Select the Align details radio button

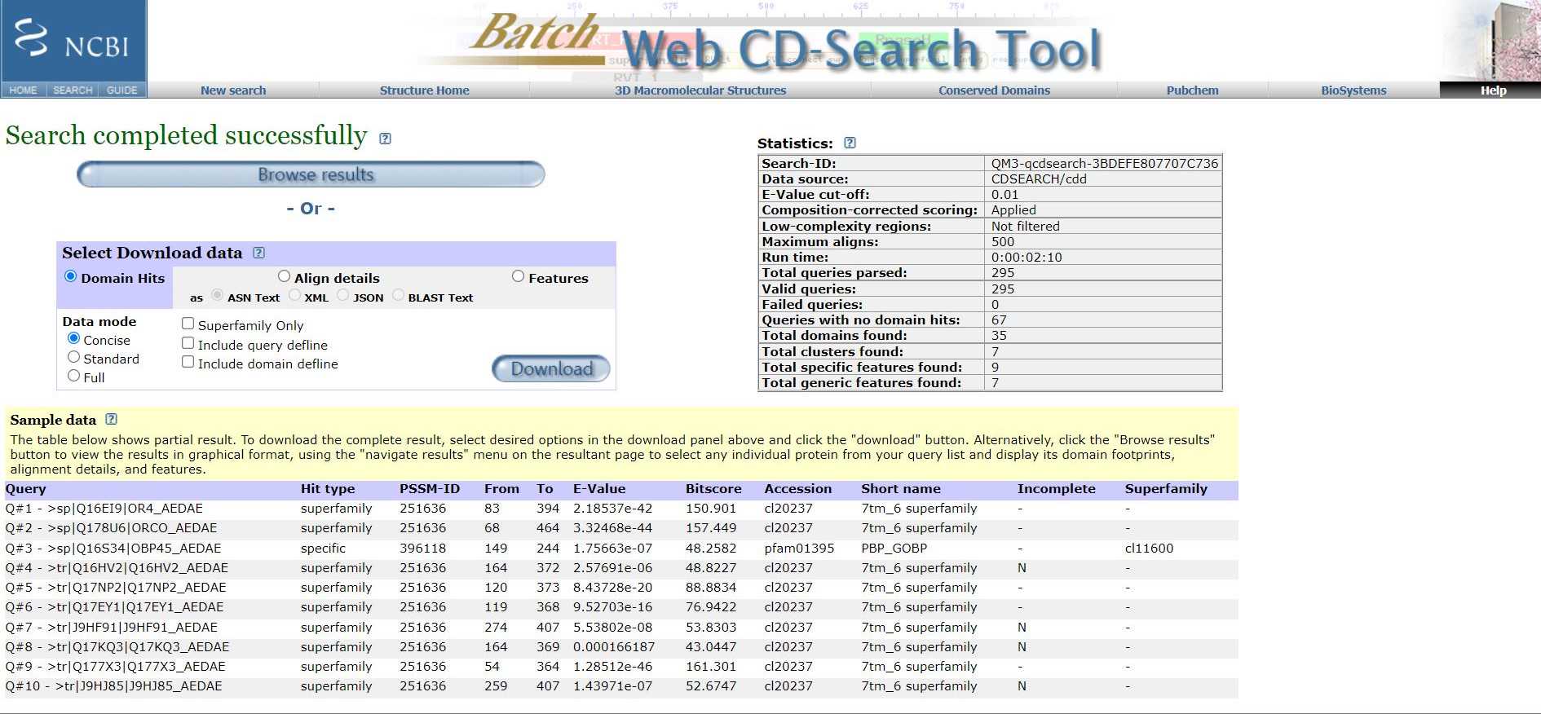(x=284, y=276)
